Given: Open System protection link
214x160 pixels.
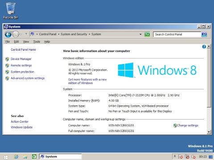Looking at the screenshot, I should point(22,72).
